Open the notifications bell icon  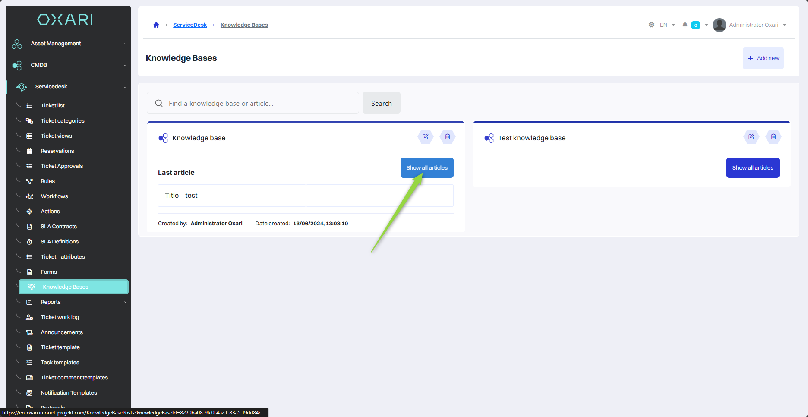point(685,25)
